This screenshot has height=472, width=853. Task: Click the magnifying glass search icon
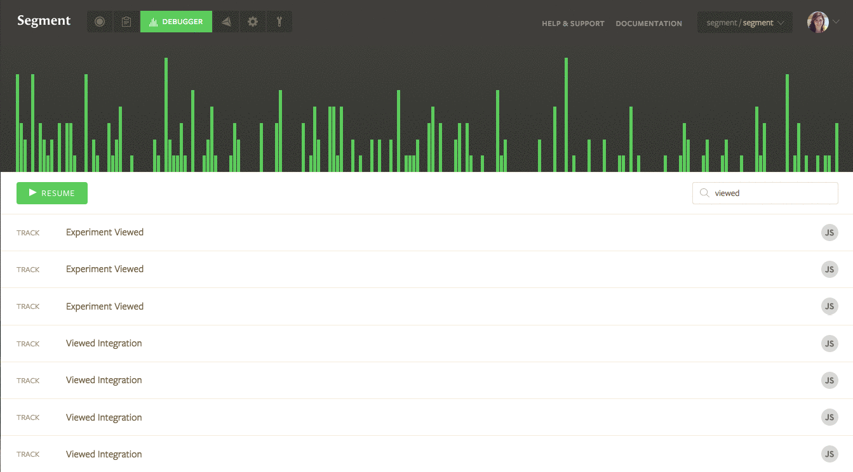(704, 193)
